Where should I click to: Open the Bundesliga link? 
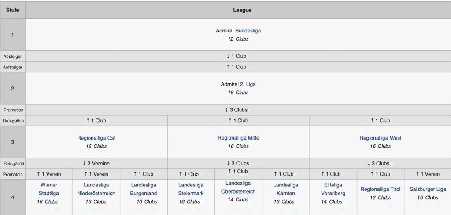coord(248,31)
